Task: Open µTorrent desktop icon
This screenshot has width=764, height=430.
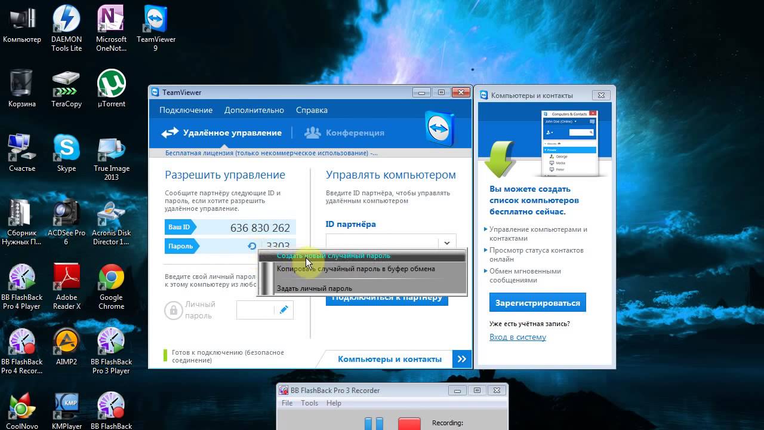Action: (x=112, y=88)
